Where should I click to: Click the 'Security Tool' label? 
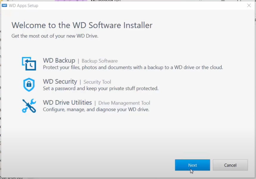(x=97, y=82)
